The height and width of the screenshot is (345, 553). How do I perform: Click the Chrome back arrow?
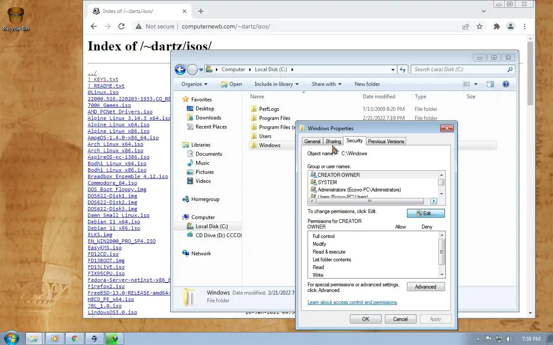click(94, 26)
